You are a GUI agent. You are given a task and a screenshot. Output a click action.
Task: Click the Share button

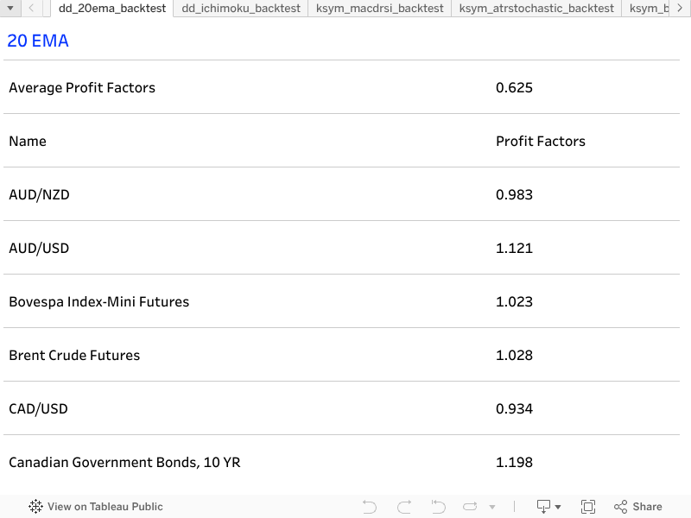pyautogui.click(x=638, y=507)
